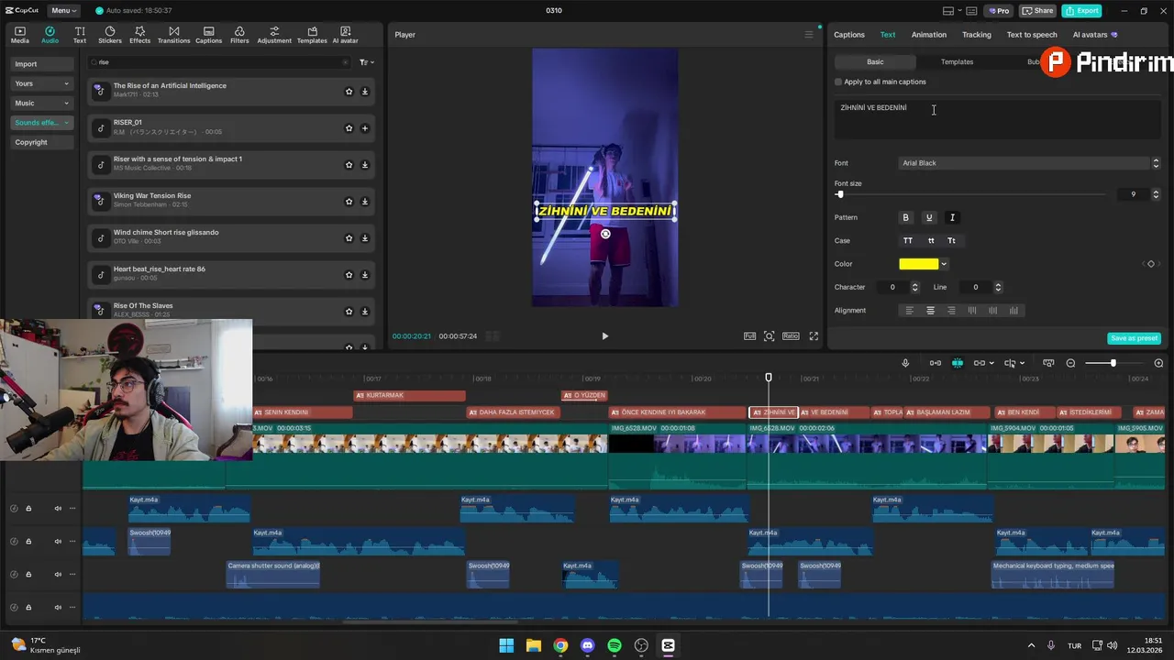Set case to title case Tt
The image size is (1174, 660).
(x=952, y=241)
